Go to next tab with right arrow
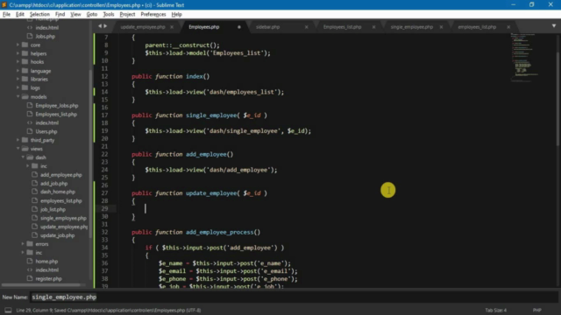 tap(105, 26)
